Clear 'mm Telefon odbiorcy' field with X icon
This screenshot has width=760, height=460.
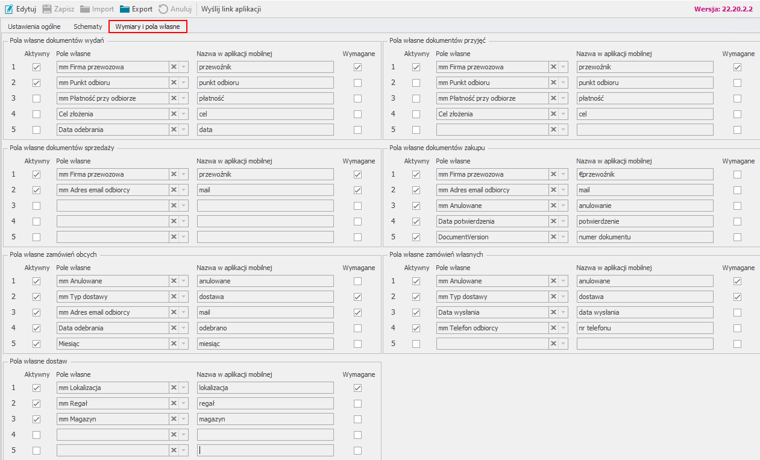[x=553, y=328]
